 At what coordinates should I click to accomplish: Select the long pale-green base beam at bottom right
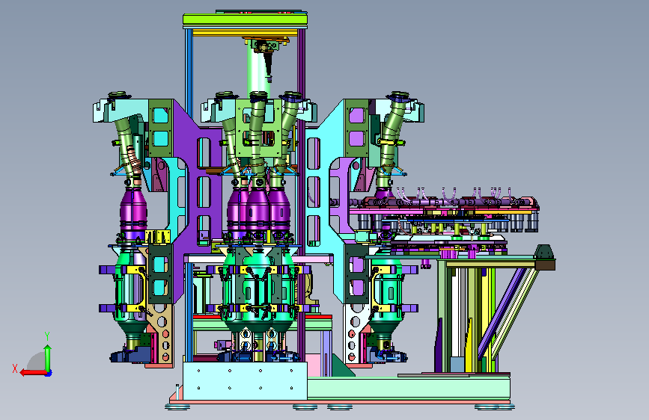pyautogui.click(x=409, y=388)
